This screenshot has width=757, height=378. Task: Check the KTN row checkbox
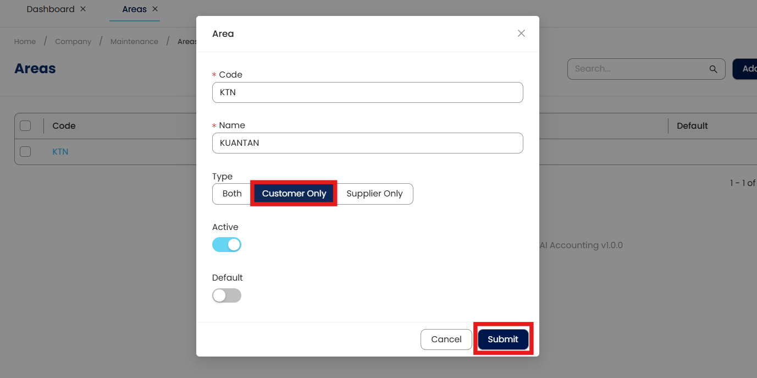25,151
